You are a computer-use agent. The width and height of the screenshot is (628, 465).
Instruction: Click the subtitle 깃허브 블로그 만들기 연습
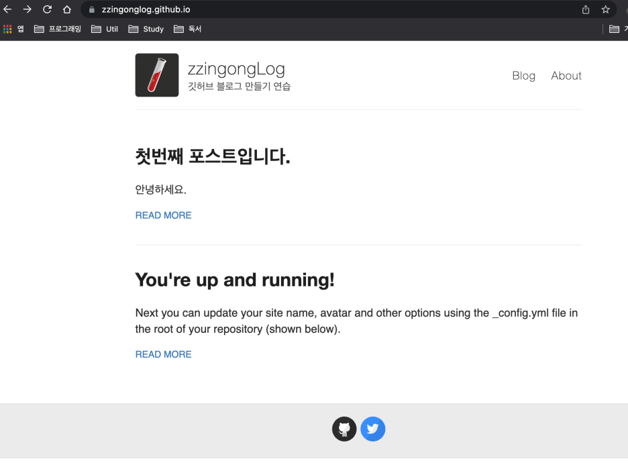(x=239, y=87)
